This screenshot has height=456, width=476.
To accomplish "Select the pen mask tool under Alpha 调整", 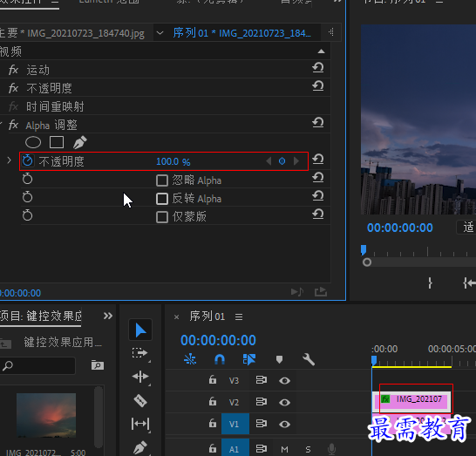I will (80, 142).
